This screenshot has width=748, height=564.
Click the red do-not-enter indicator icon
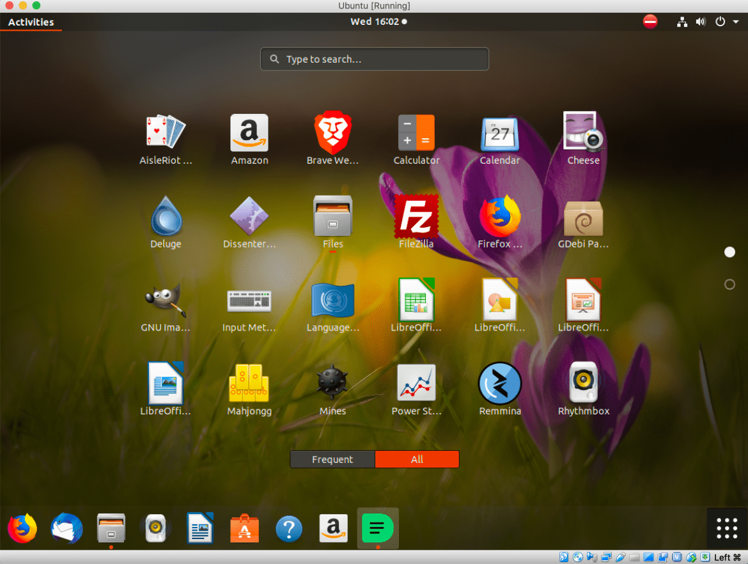(x=650, y=22)
